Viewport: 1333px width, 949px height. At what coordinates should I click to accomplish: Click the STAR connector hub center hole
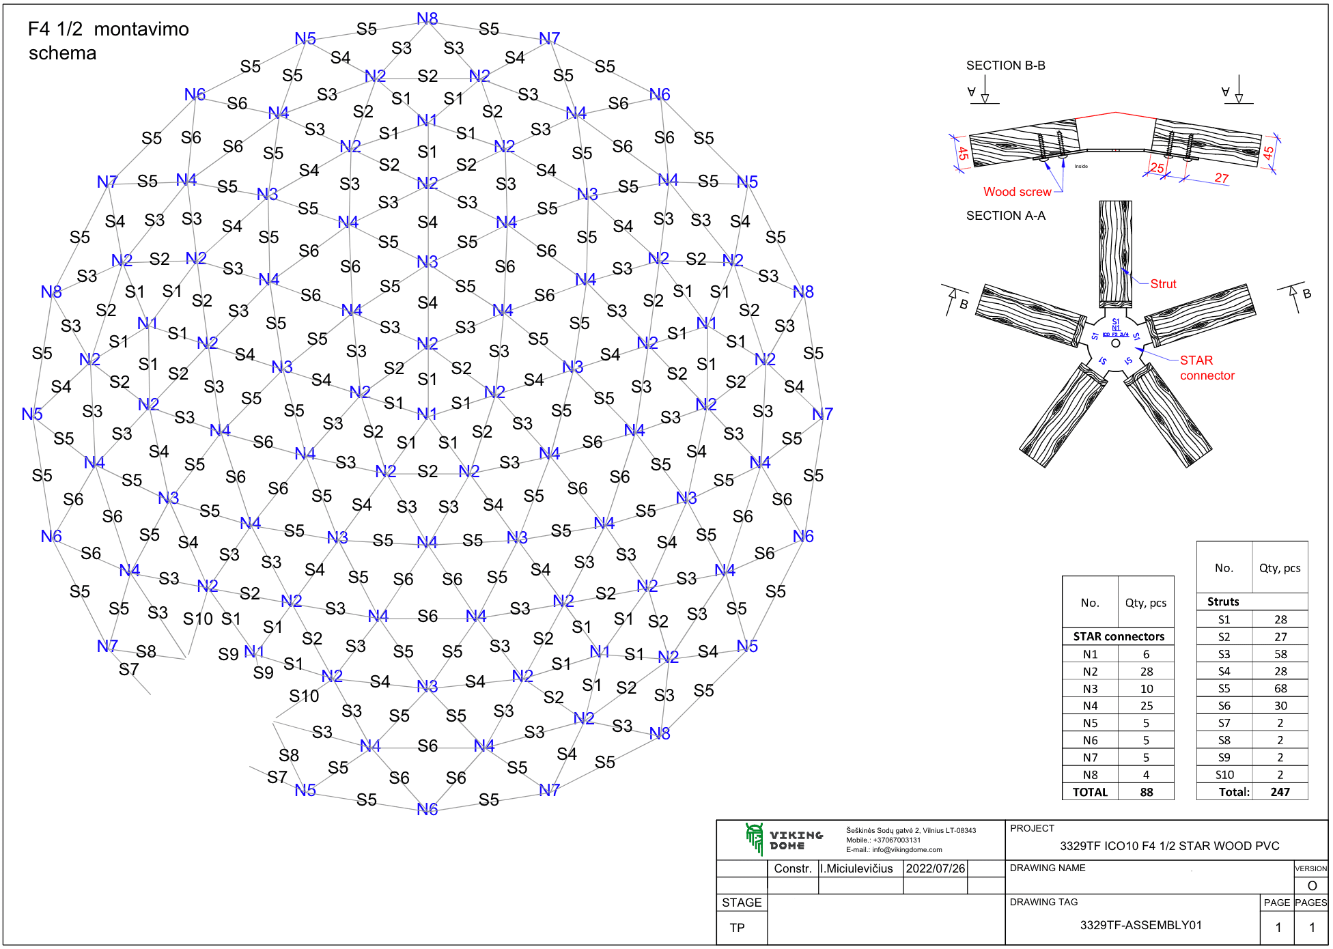pos(1115,343)
